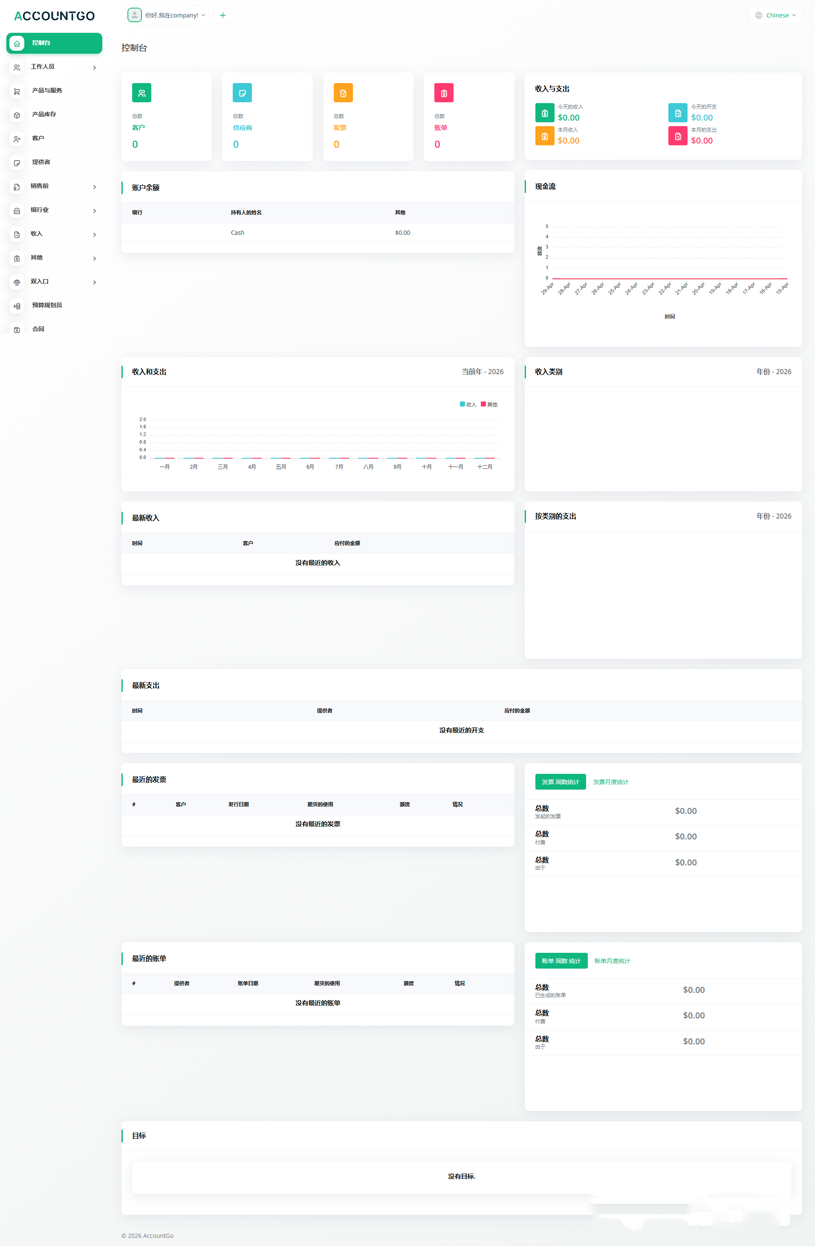Open the 合同 page from sidebar

point(38,329)
